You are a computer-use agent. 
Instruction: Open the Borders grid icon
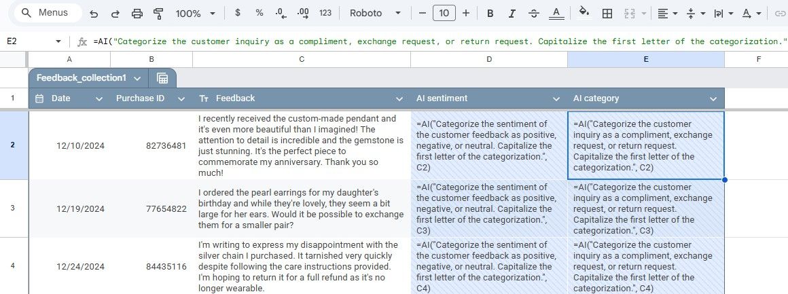[607, 14]
